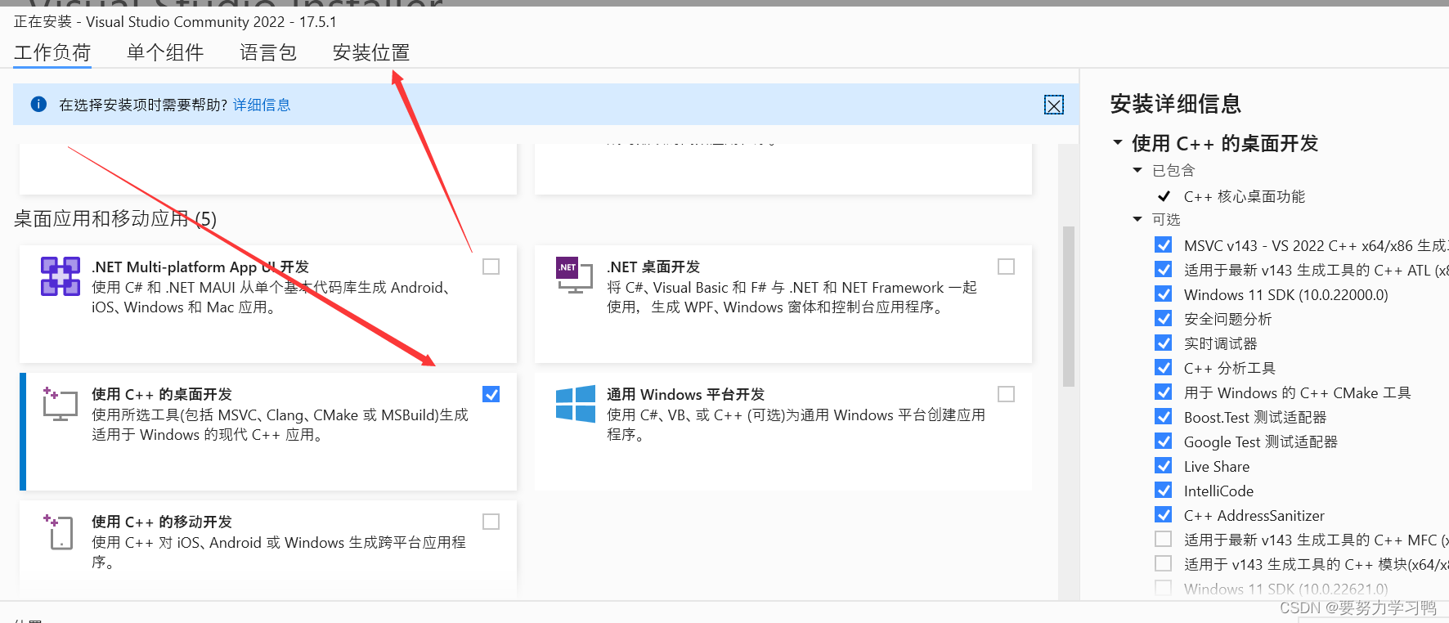Collapse the 可选 section arrow
The width and height of the screenshot is (1449, 623).
click(1137, 219)
